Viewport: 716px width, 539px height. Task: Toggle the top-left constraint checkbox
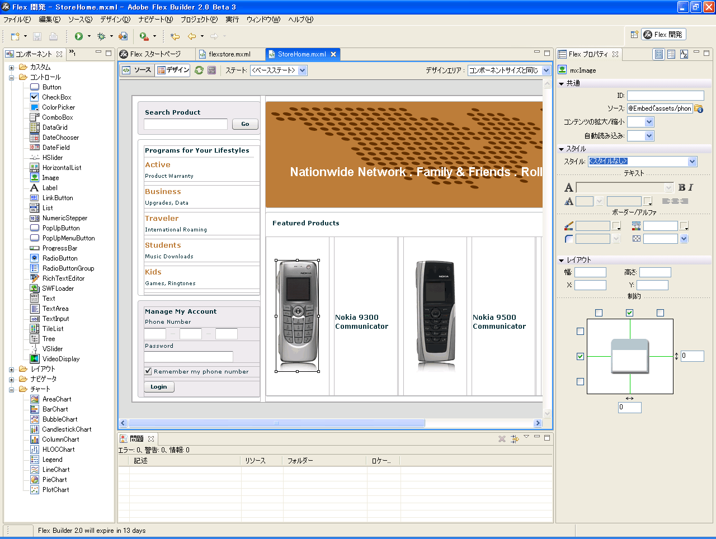click(599, 313)
